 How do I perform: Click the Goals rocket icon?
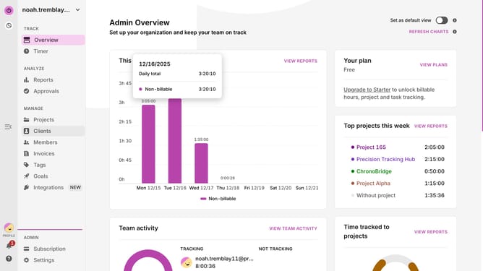click(27, 176)
